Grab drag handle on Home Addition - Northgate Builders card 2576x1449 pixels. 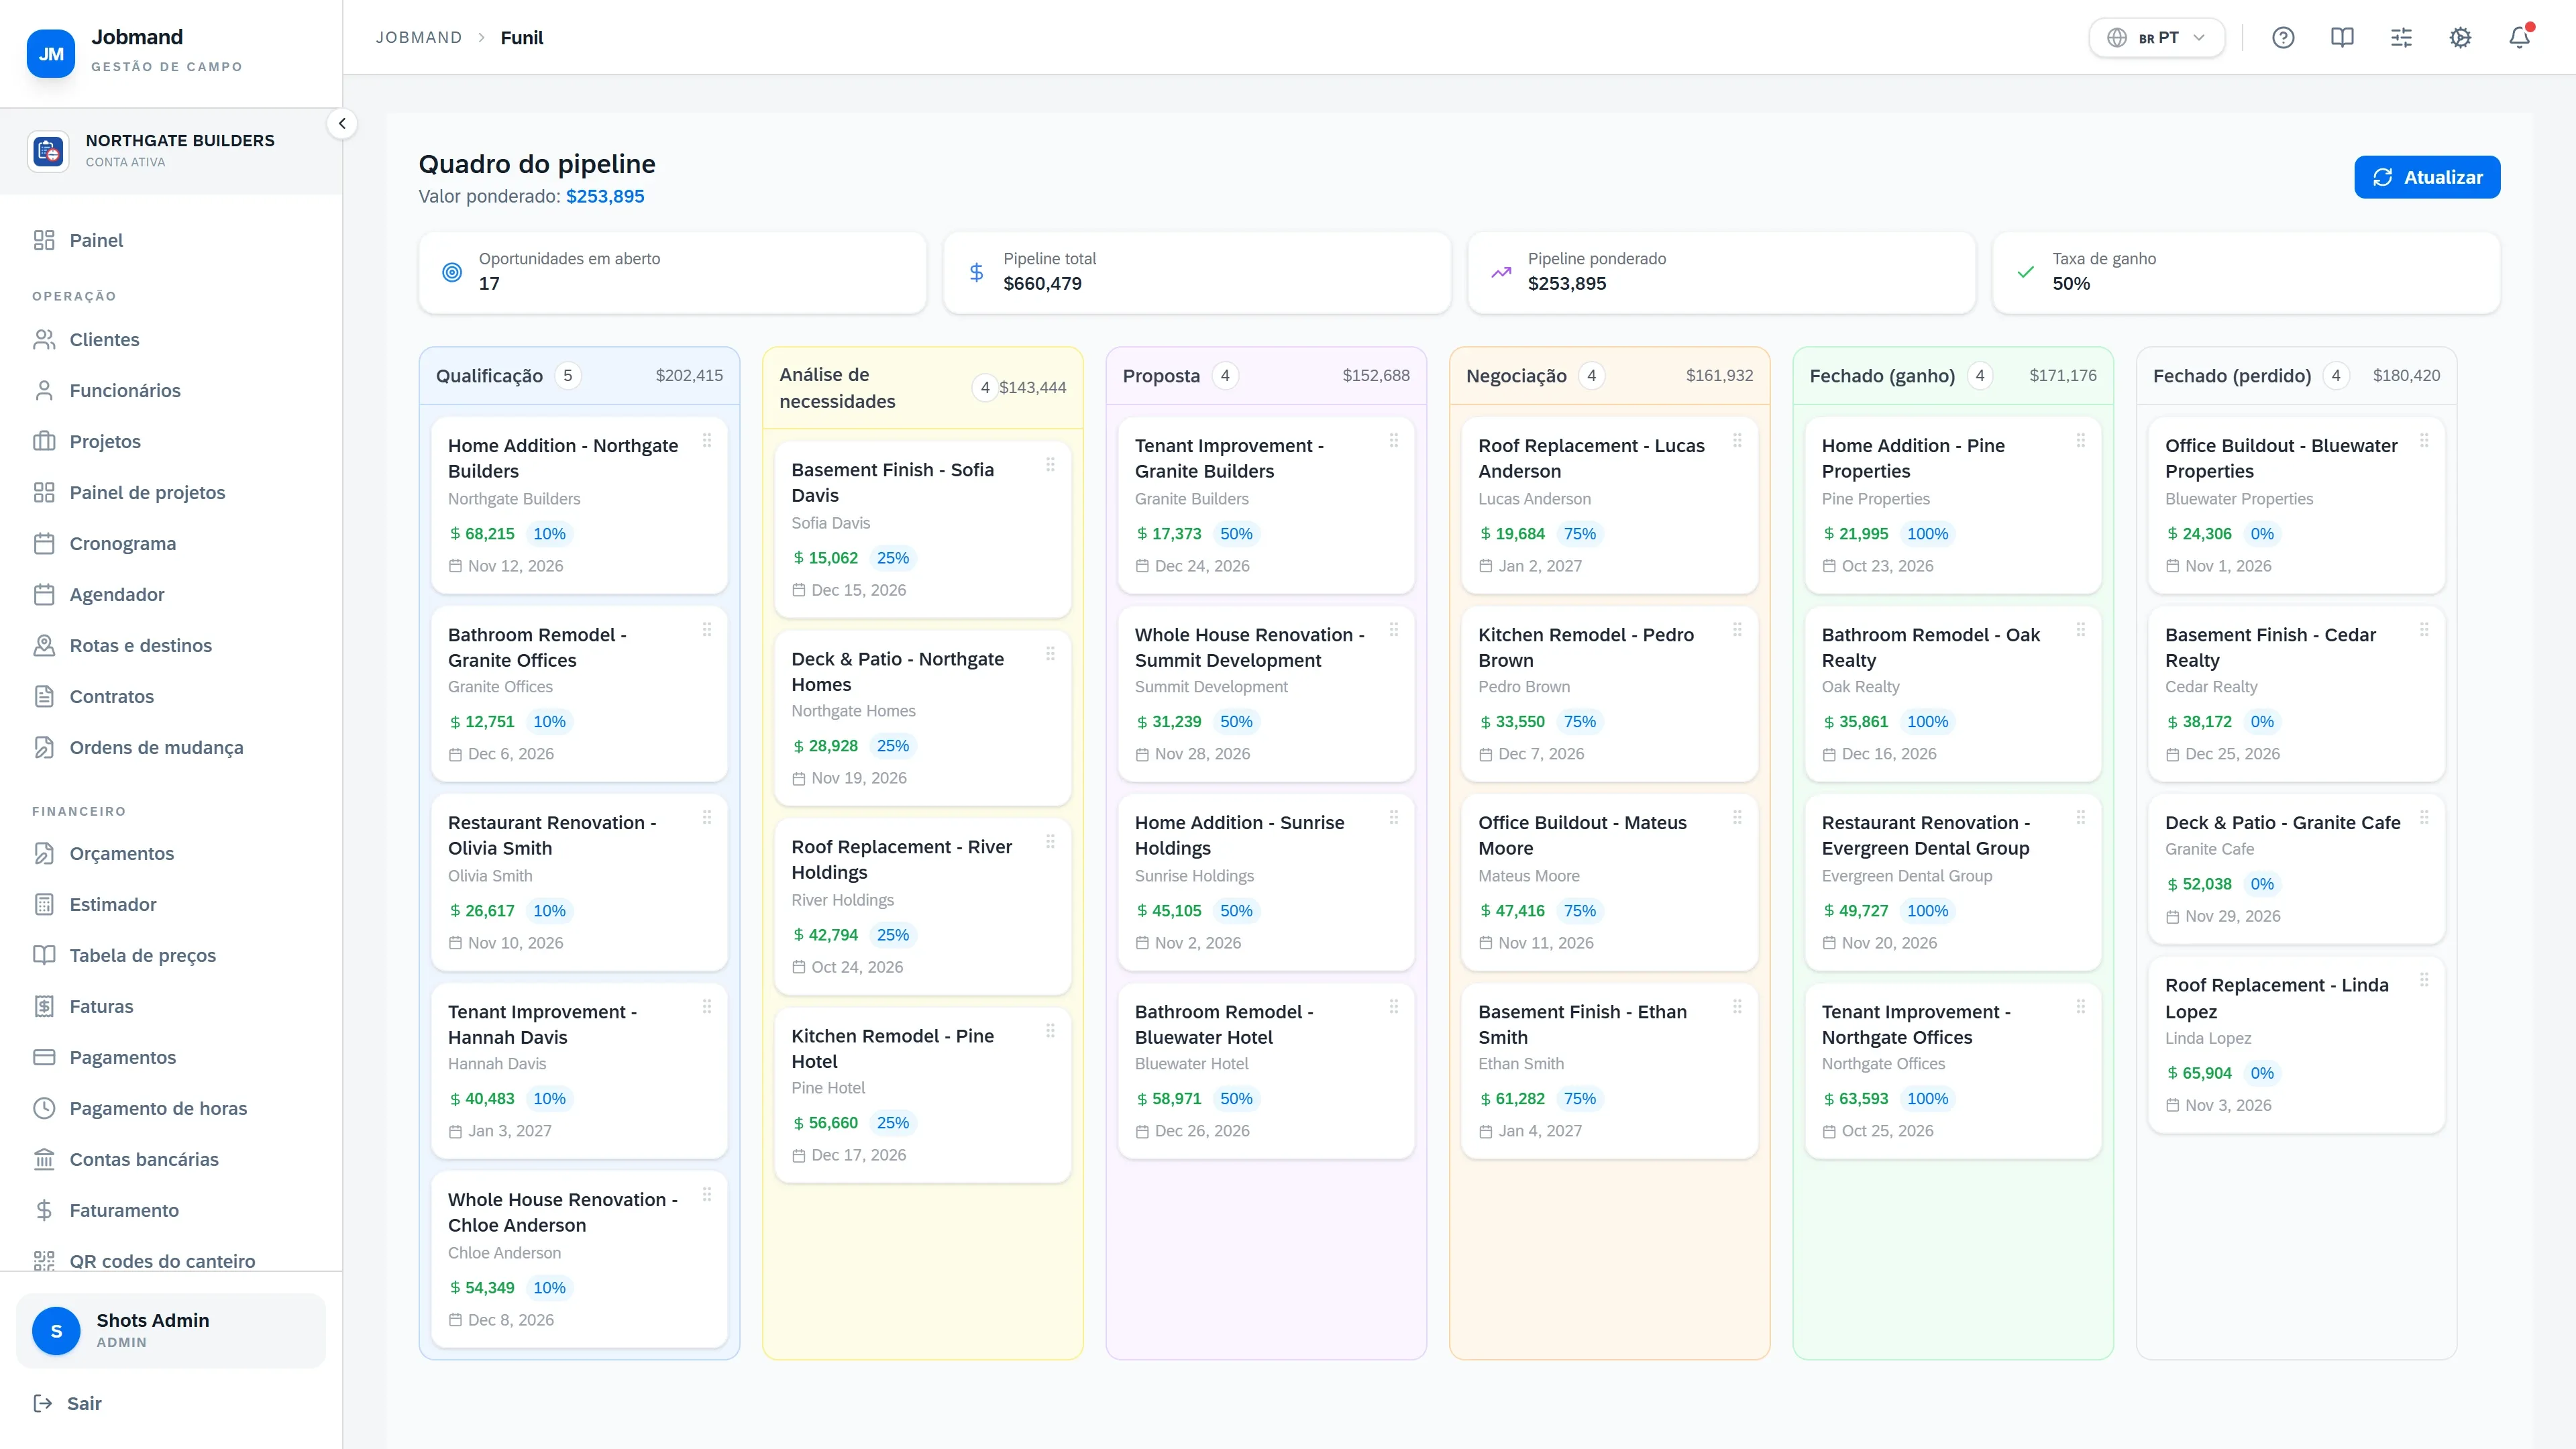point(707,440)
